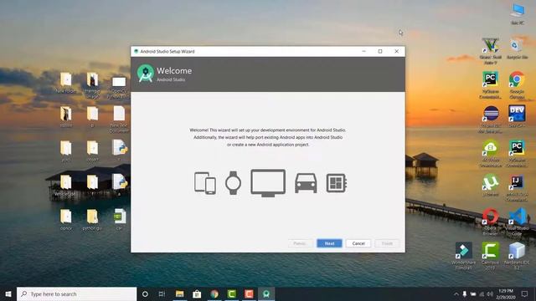The width and height of the screenshot is (536, 301).
Task: Select the Eclipse IDE desktop shortcut
Action: click(491, 119)
